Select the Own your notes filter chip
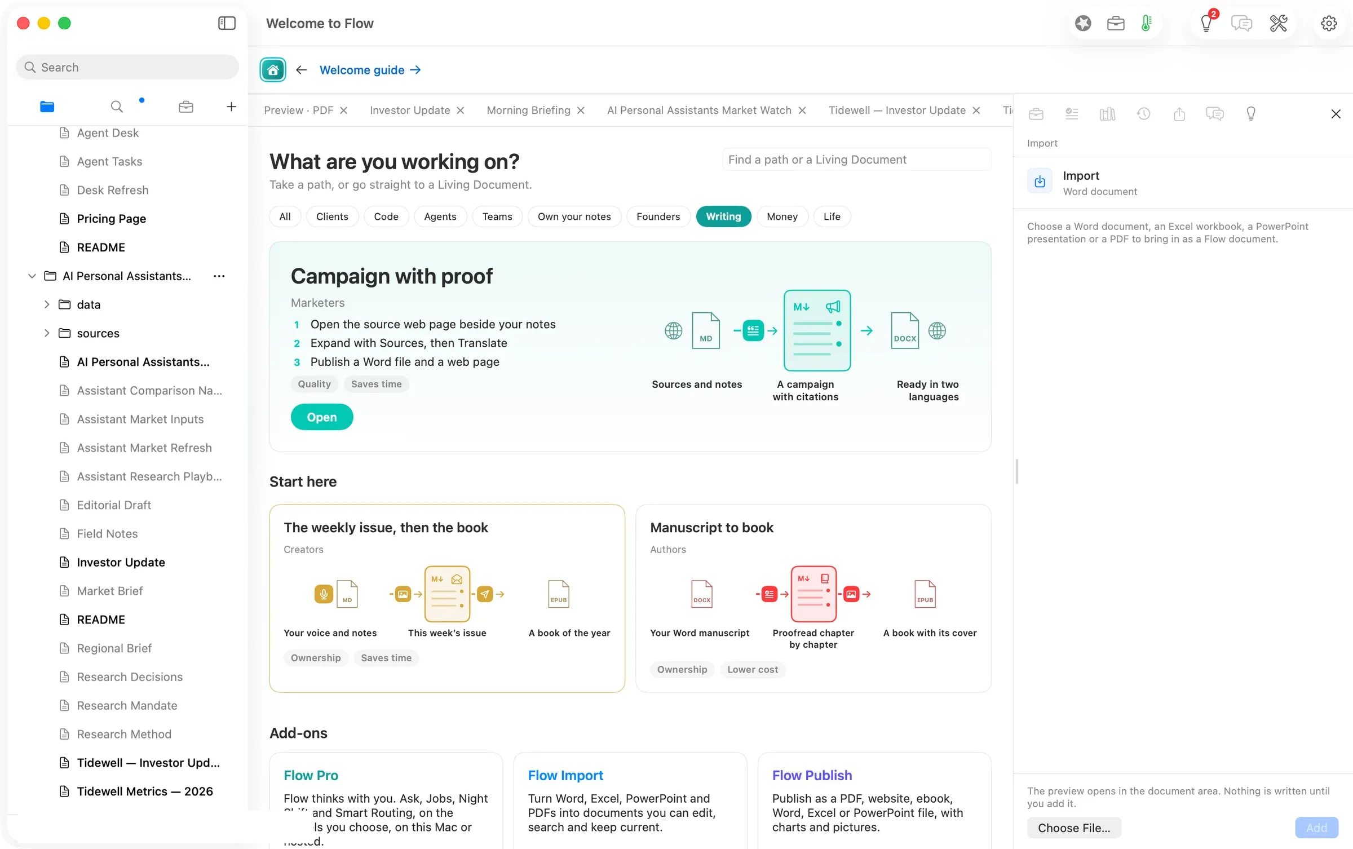Viewport: 1353px width, 849px height. (574, 216)
